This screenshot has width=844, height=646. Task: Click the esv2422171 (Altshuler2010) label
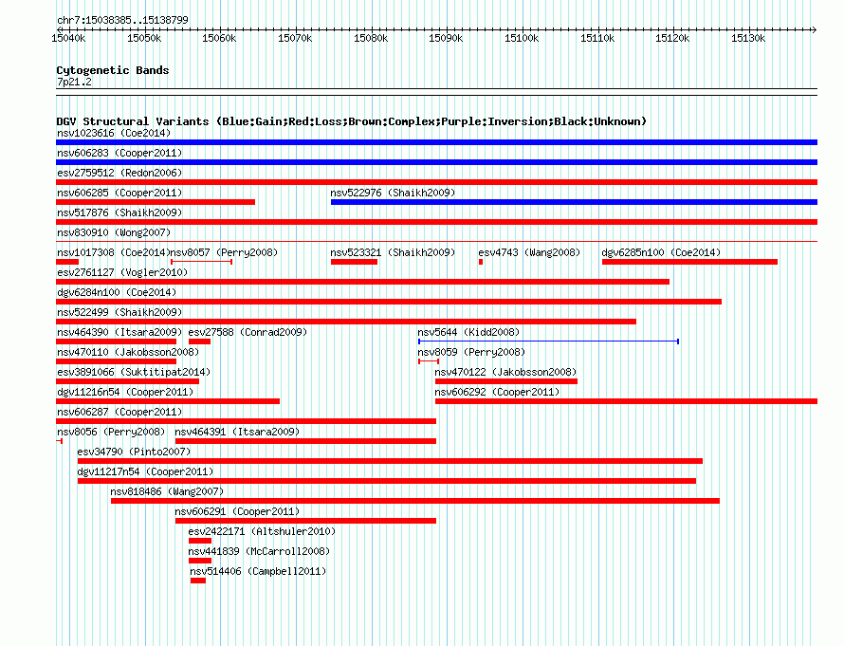click(x=262, y=531)
